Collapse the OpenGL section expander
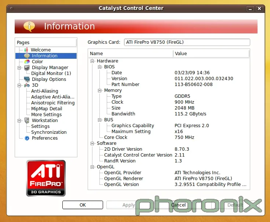The height and width of the screenshot is (222, 270). point(92,167)
